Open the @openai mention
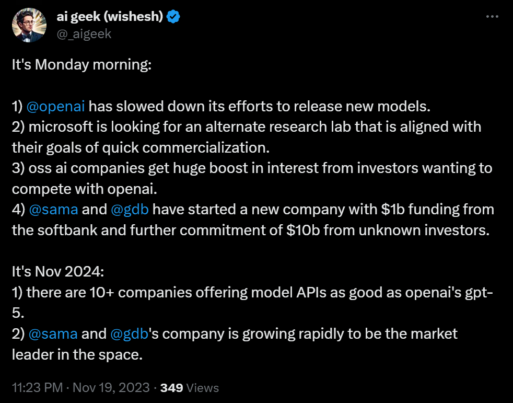The image size is (513, 403). coord(55,107)
